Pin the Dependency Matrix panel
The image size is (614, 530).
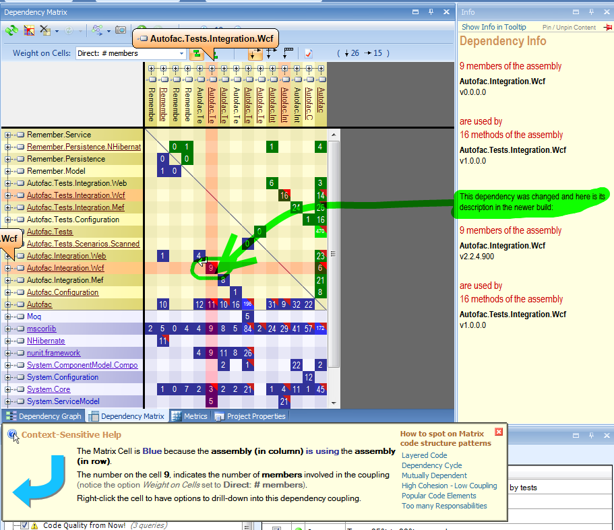pos(431,12)
